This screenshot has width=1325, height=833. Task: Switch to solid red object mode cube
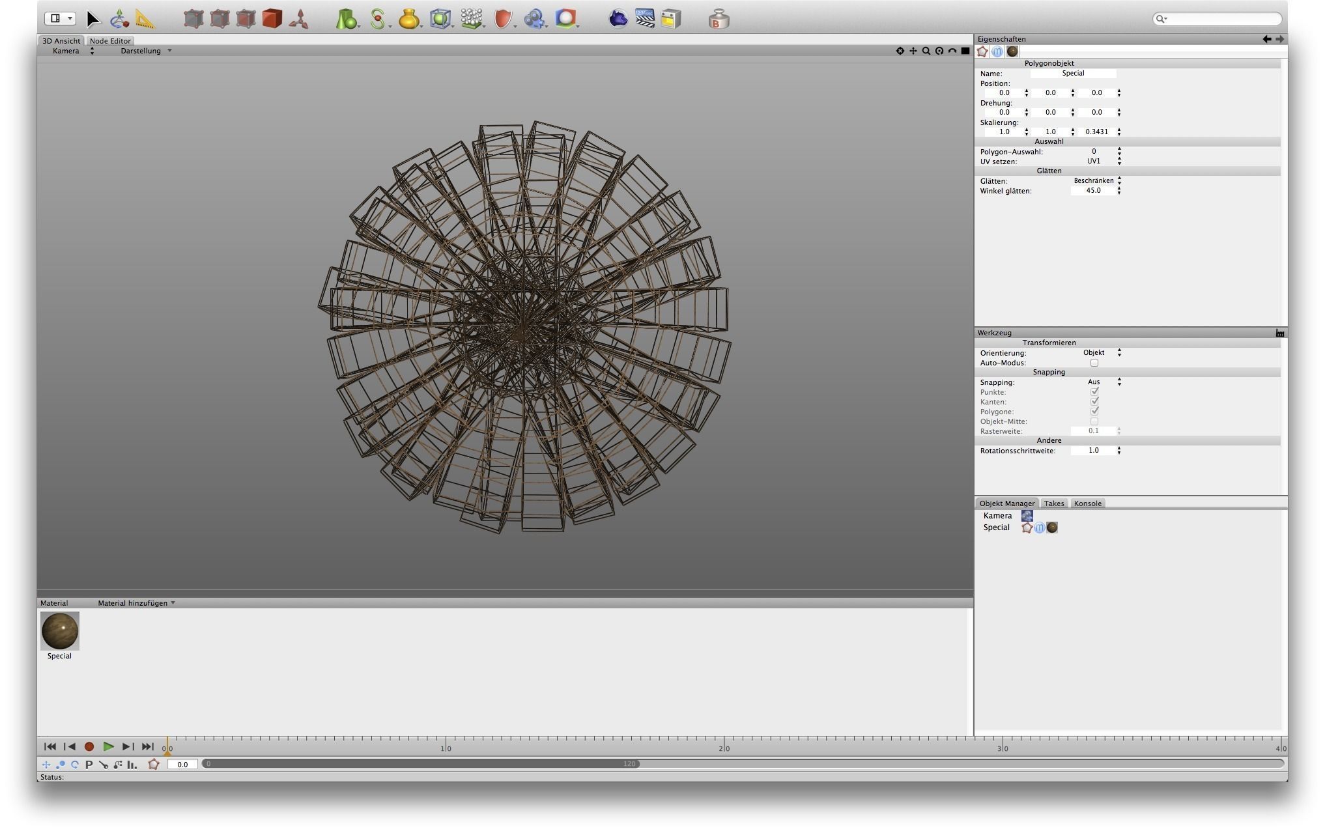[x=272, y=19]
